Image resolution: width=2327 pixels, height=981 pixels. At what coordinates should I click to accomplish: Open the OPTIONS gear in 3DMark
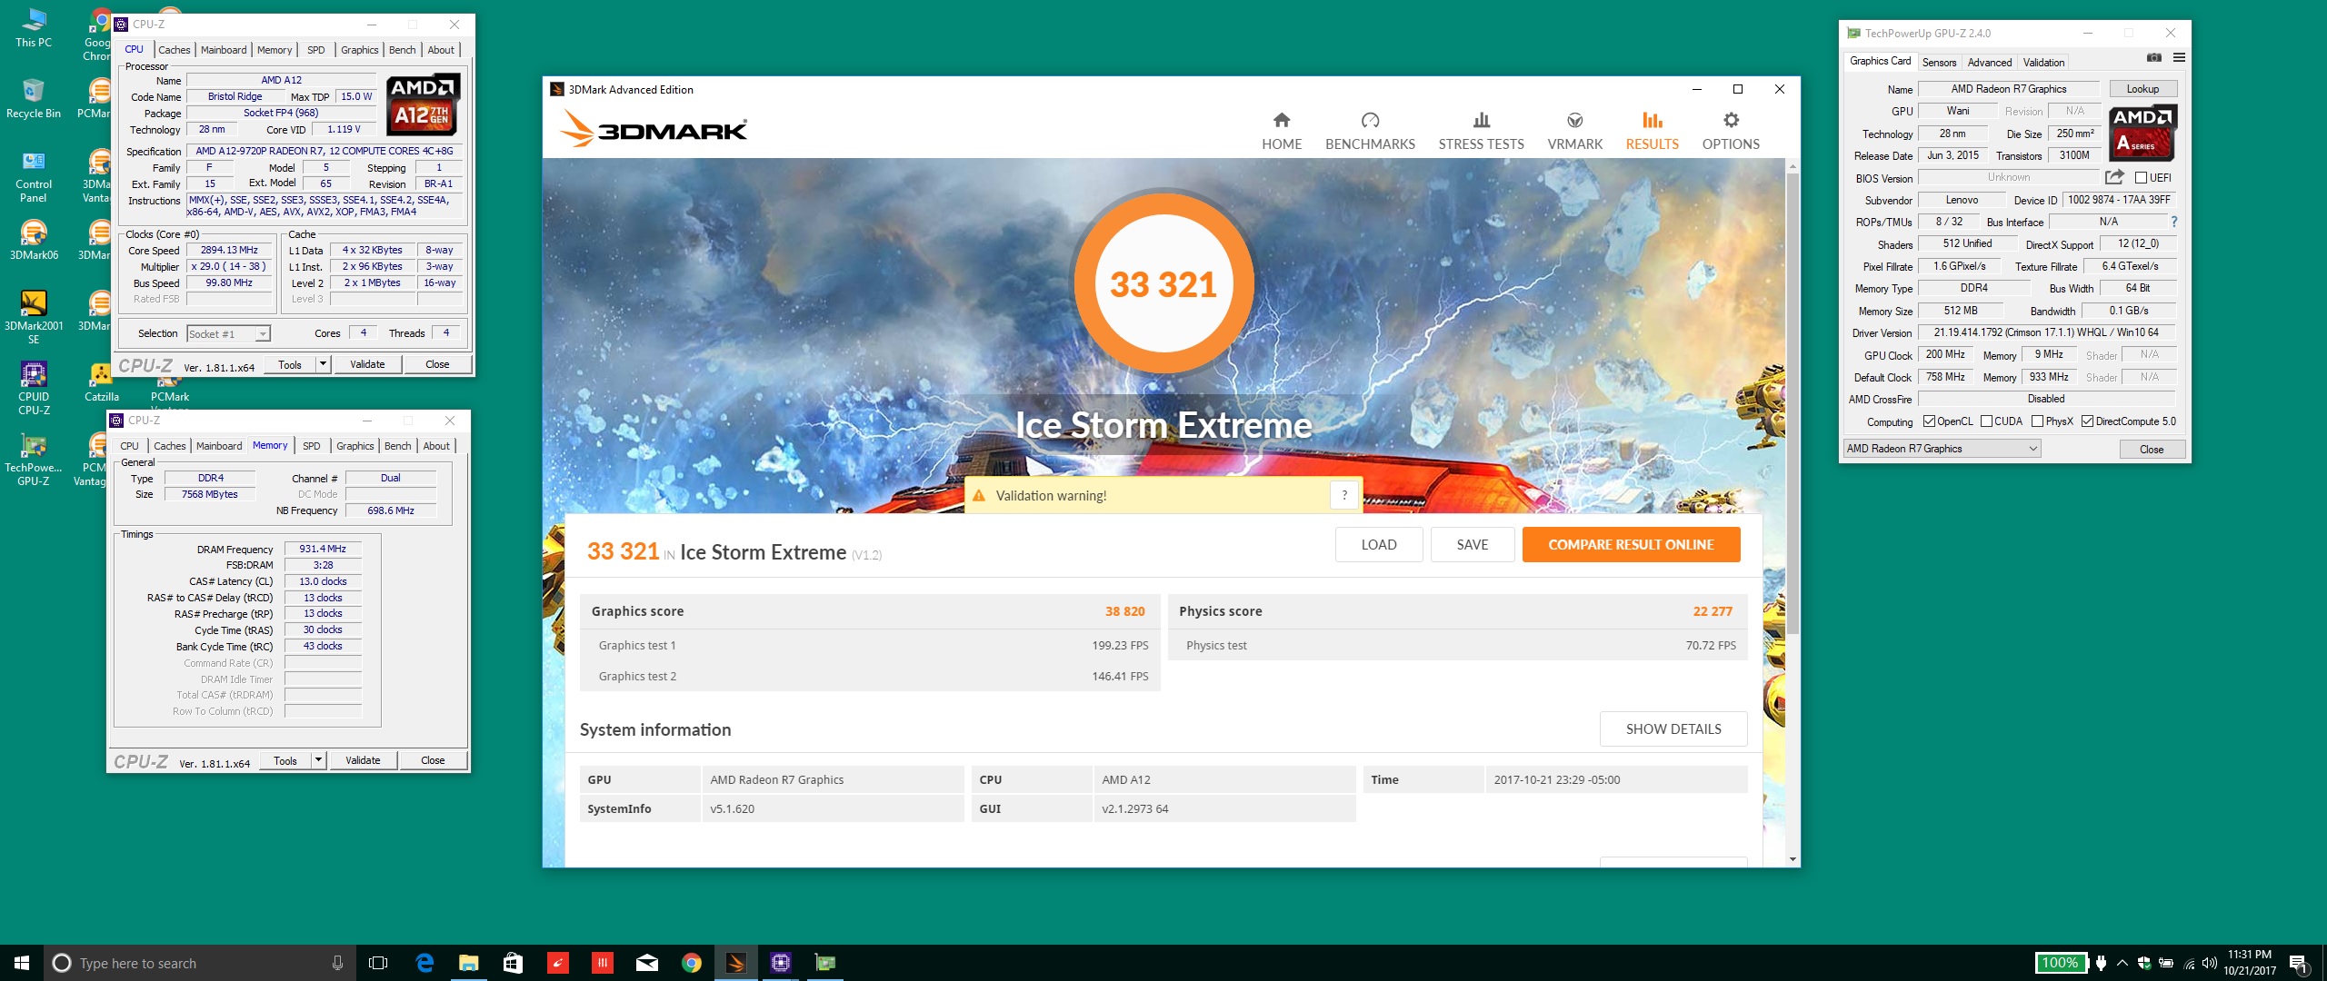pyautogui.click(x=1731, y=131)
